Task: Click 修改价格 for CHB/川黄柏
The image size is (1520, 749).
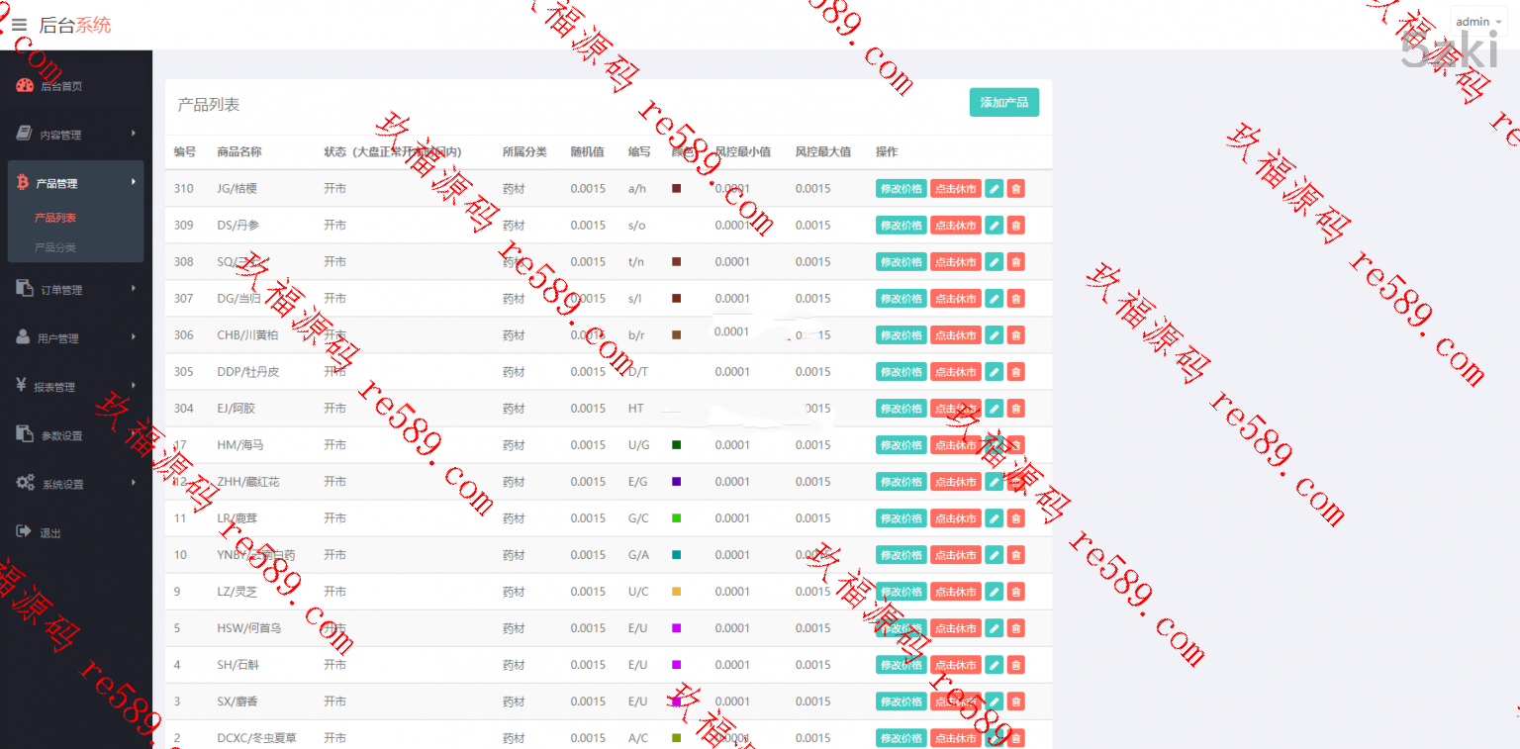Action: (x=901, y=335)
